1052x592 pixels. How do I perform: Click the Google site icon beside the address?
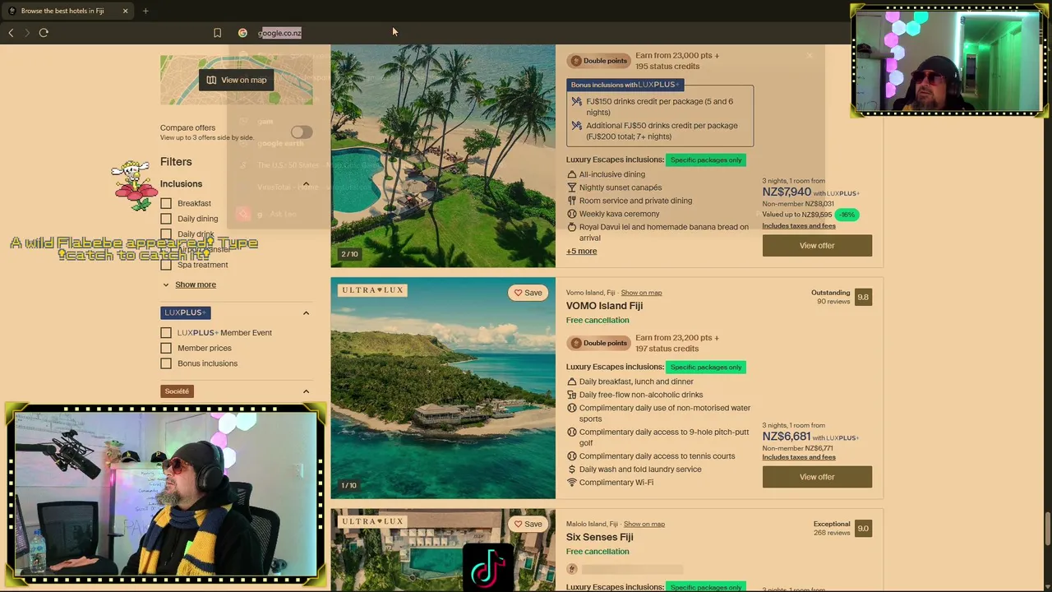coord(242,33)
